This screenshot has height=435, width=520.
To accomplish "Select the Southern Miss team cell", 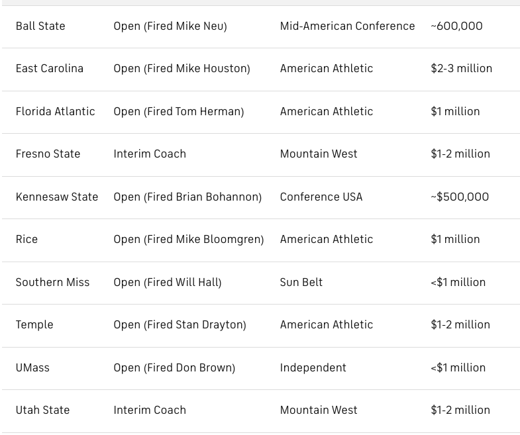I will pyautogui.click(x=53, y=283).
